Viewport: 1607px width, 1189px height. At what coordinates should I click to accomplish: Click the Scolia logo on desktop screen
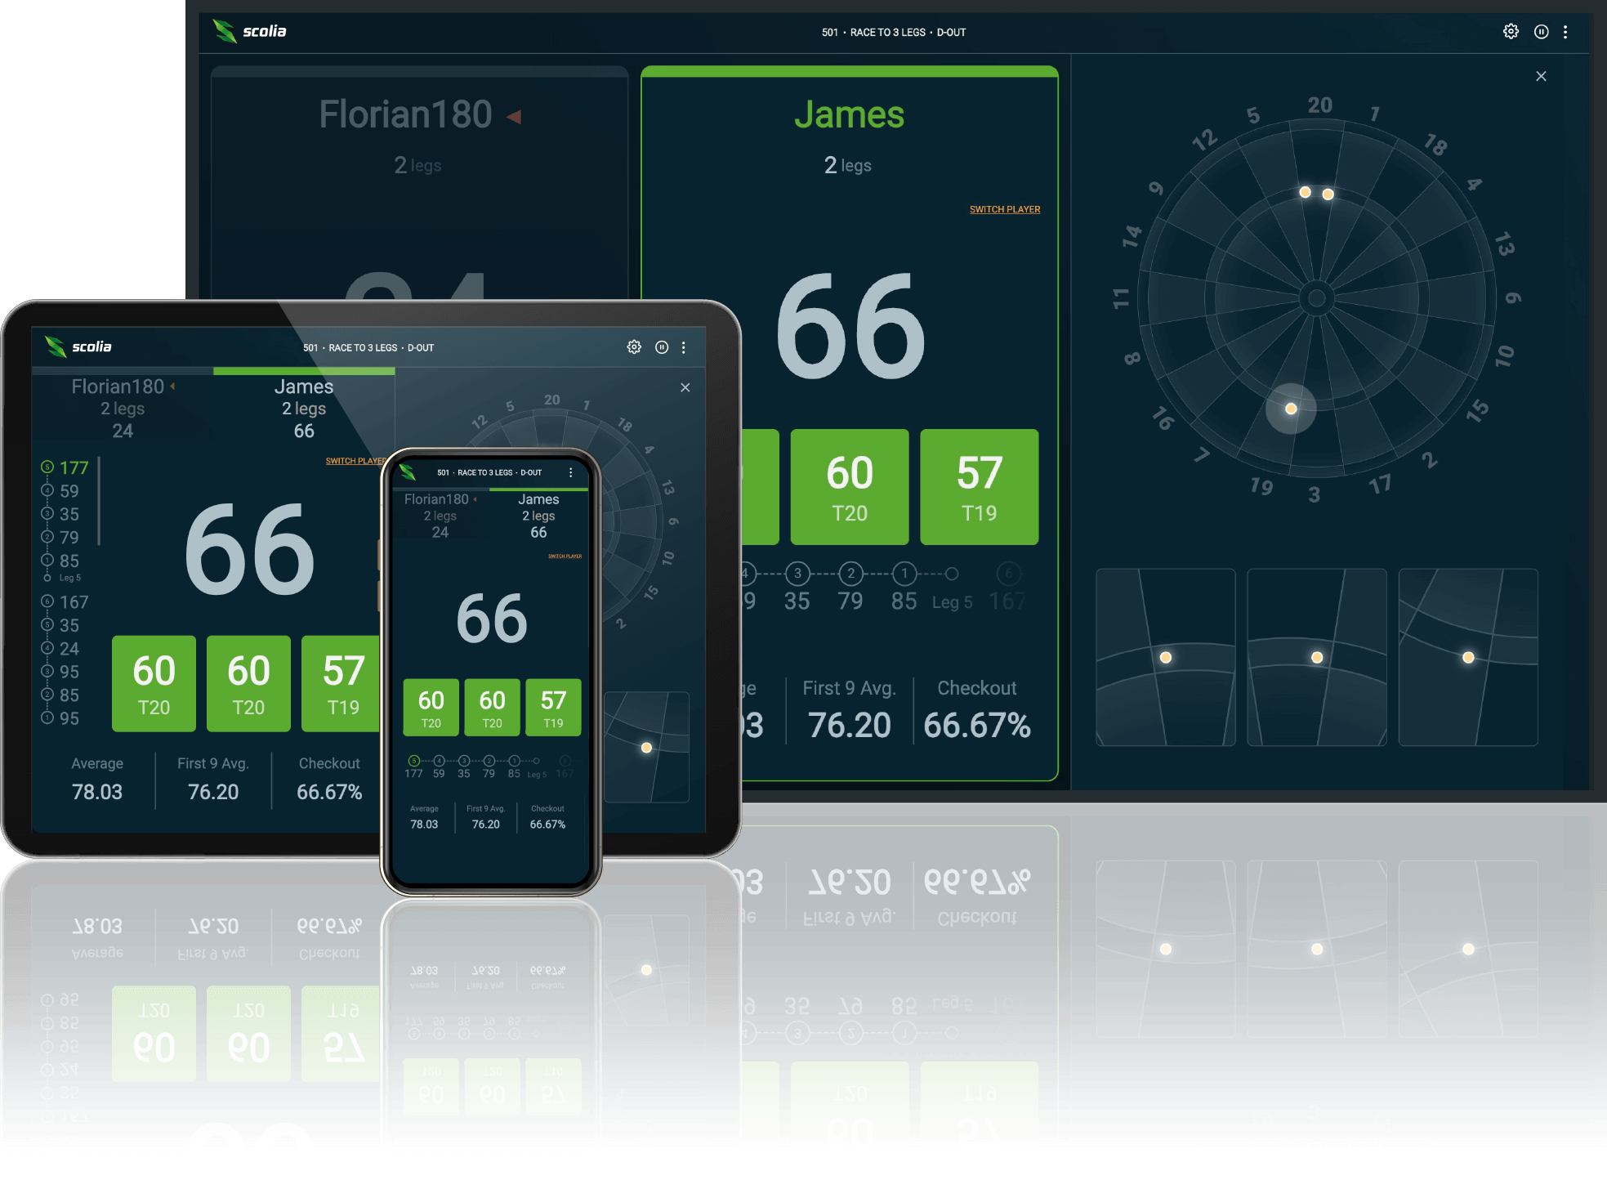point(249,31)
